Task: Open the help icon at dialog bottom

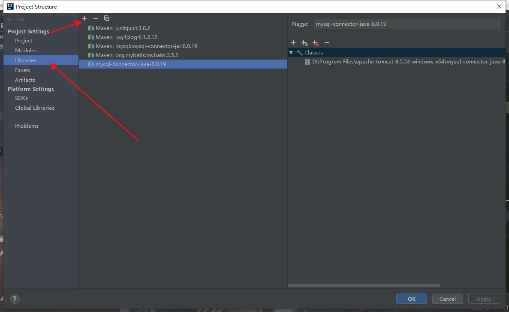Action: click(15, 299)
